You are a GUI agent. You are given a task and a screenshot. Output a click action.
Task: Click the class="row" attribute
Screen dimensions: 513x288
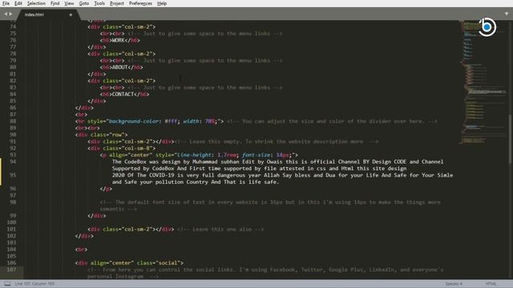[x=107, y=134]
